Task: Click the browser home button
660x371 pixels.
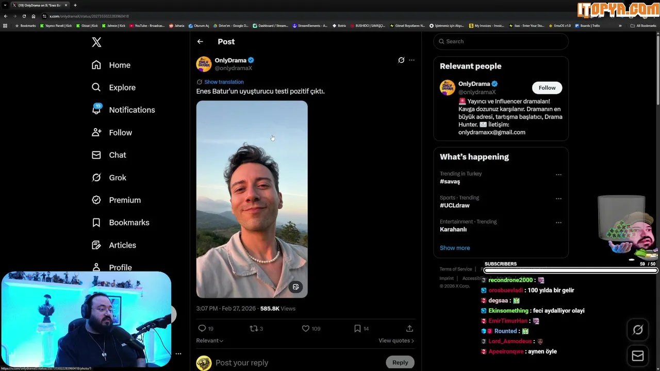Action: [34, 16]
